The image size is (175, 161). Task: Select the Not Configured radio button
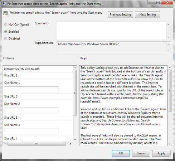[x=6, y=25]
